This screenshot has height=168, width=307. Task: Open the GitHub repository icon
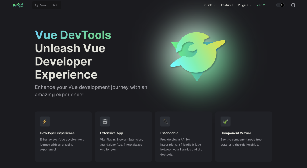tap(293, 5)
